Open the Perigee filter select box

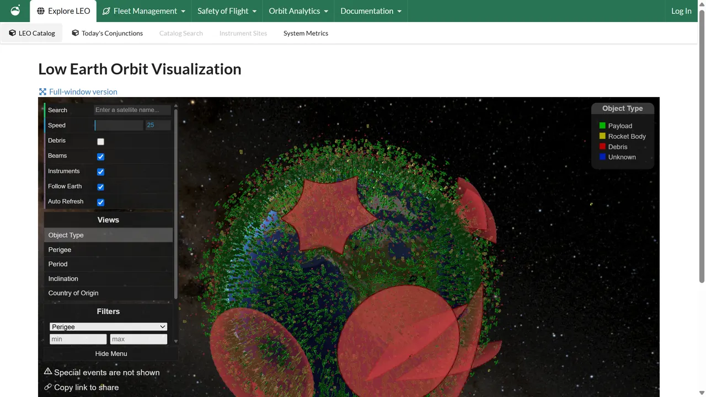[108, 326]
